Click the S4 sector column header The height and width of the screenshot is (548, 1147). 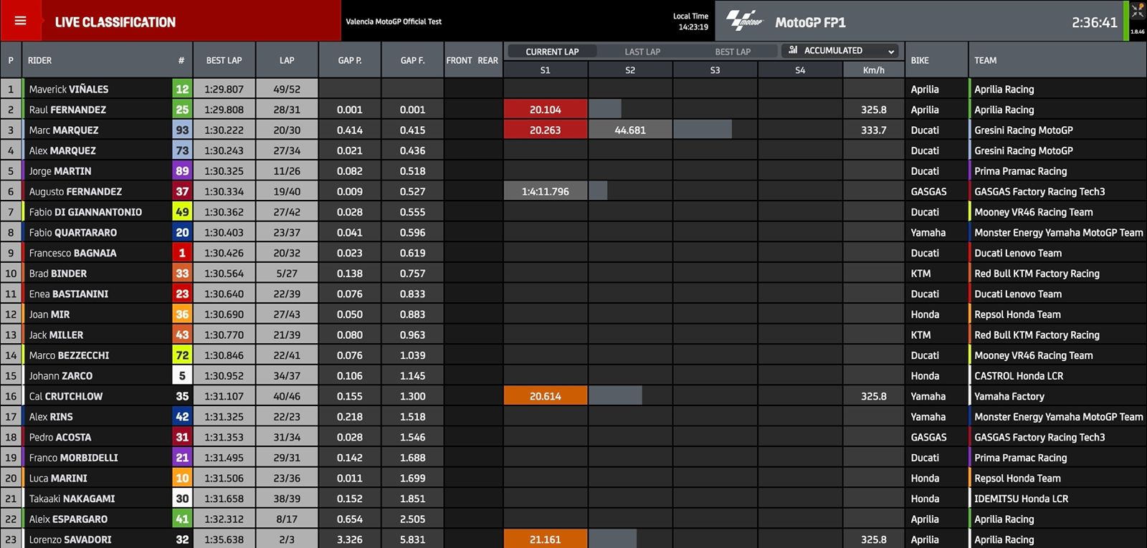800,70
